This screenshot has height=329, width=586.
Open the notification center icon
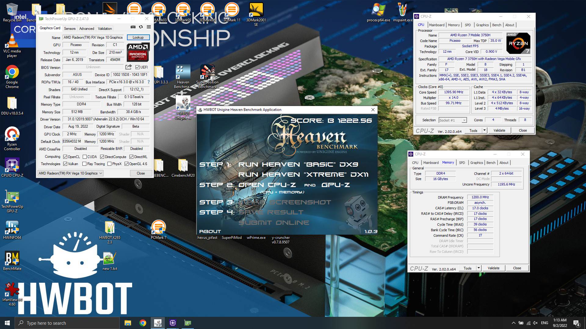pyautogui.click(x=576, y=323)
